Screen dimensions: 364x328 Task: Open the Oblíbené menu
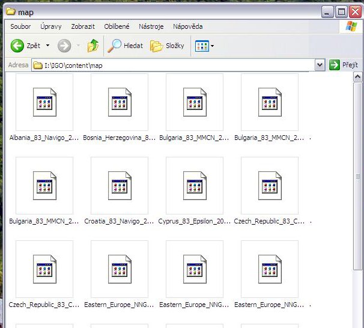[x=117, y=26]
